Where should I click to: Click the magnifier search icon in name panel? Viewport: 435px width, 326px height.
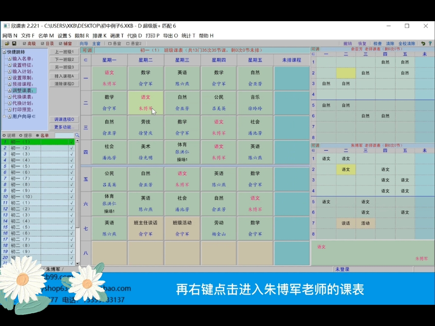[x=77, y=135]
